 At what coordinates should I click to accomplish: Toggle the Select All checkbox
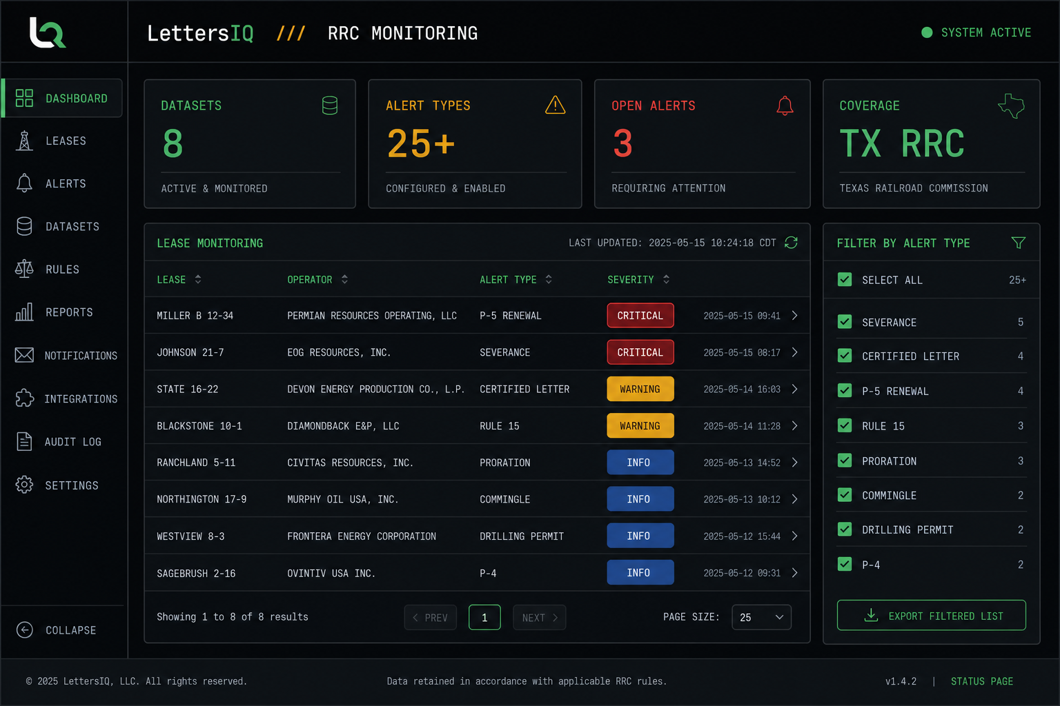(844, 279)
